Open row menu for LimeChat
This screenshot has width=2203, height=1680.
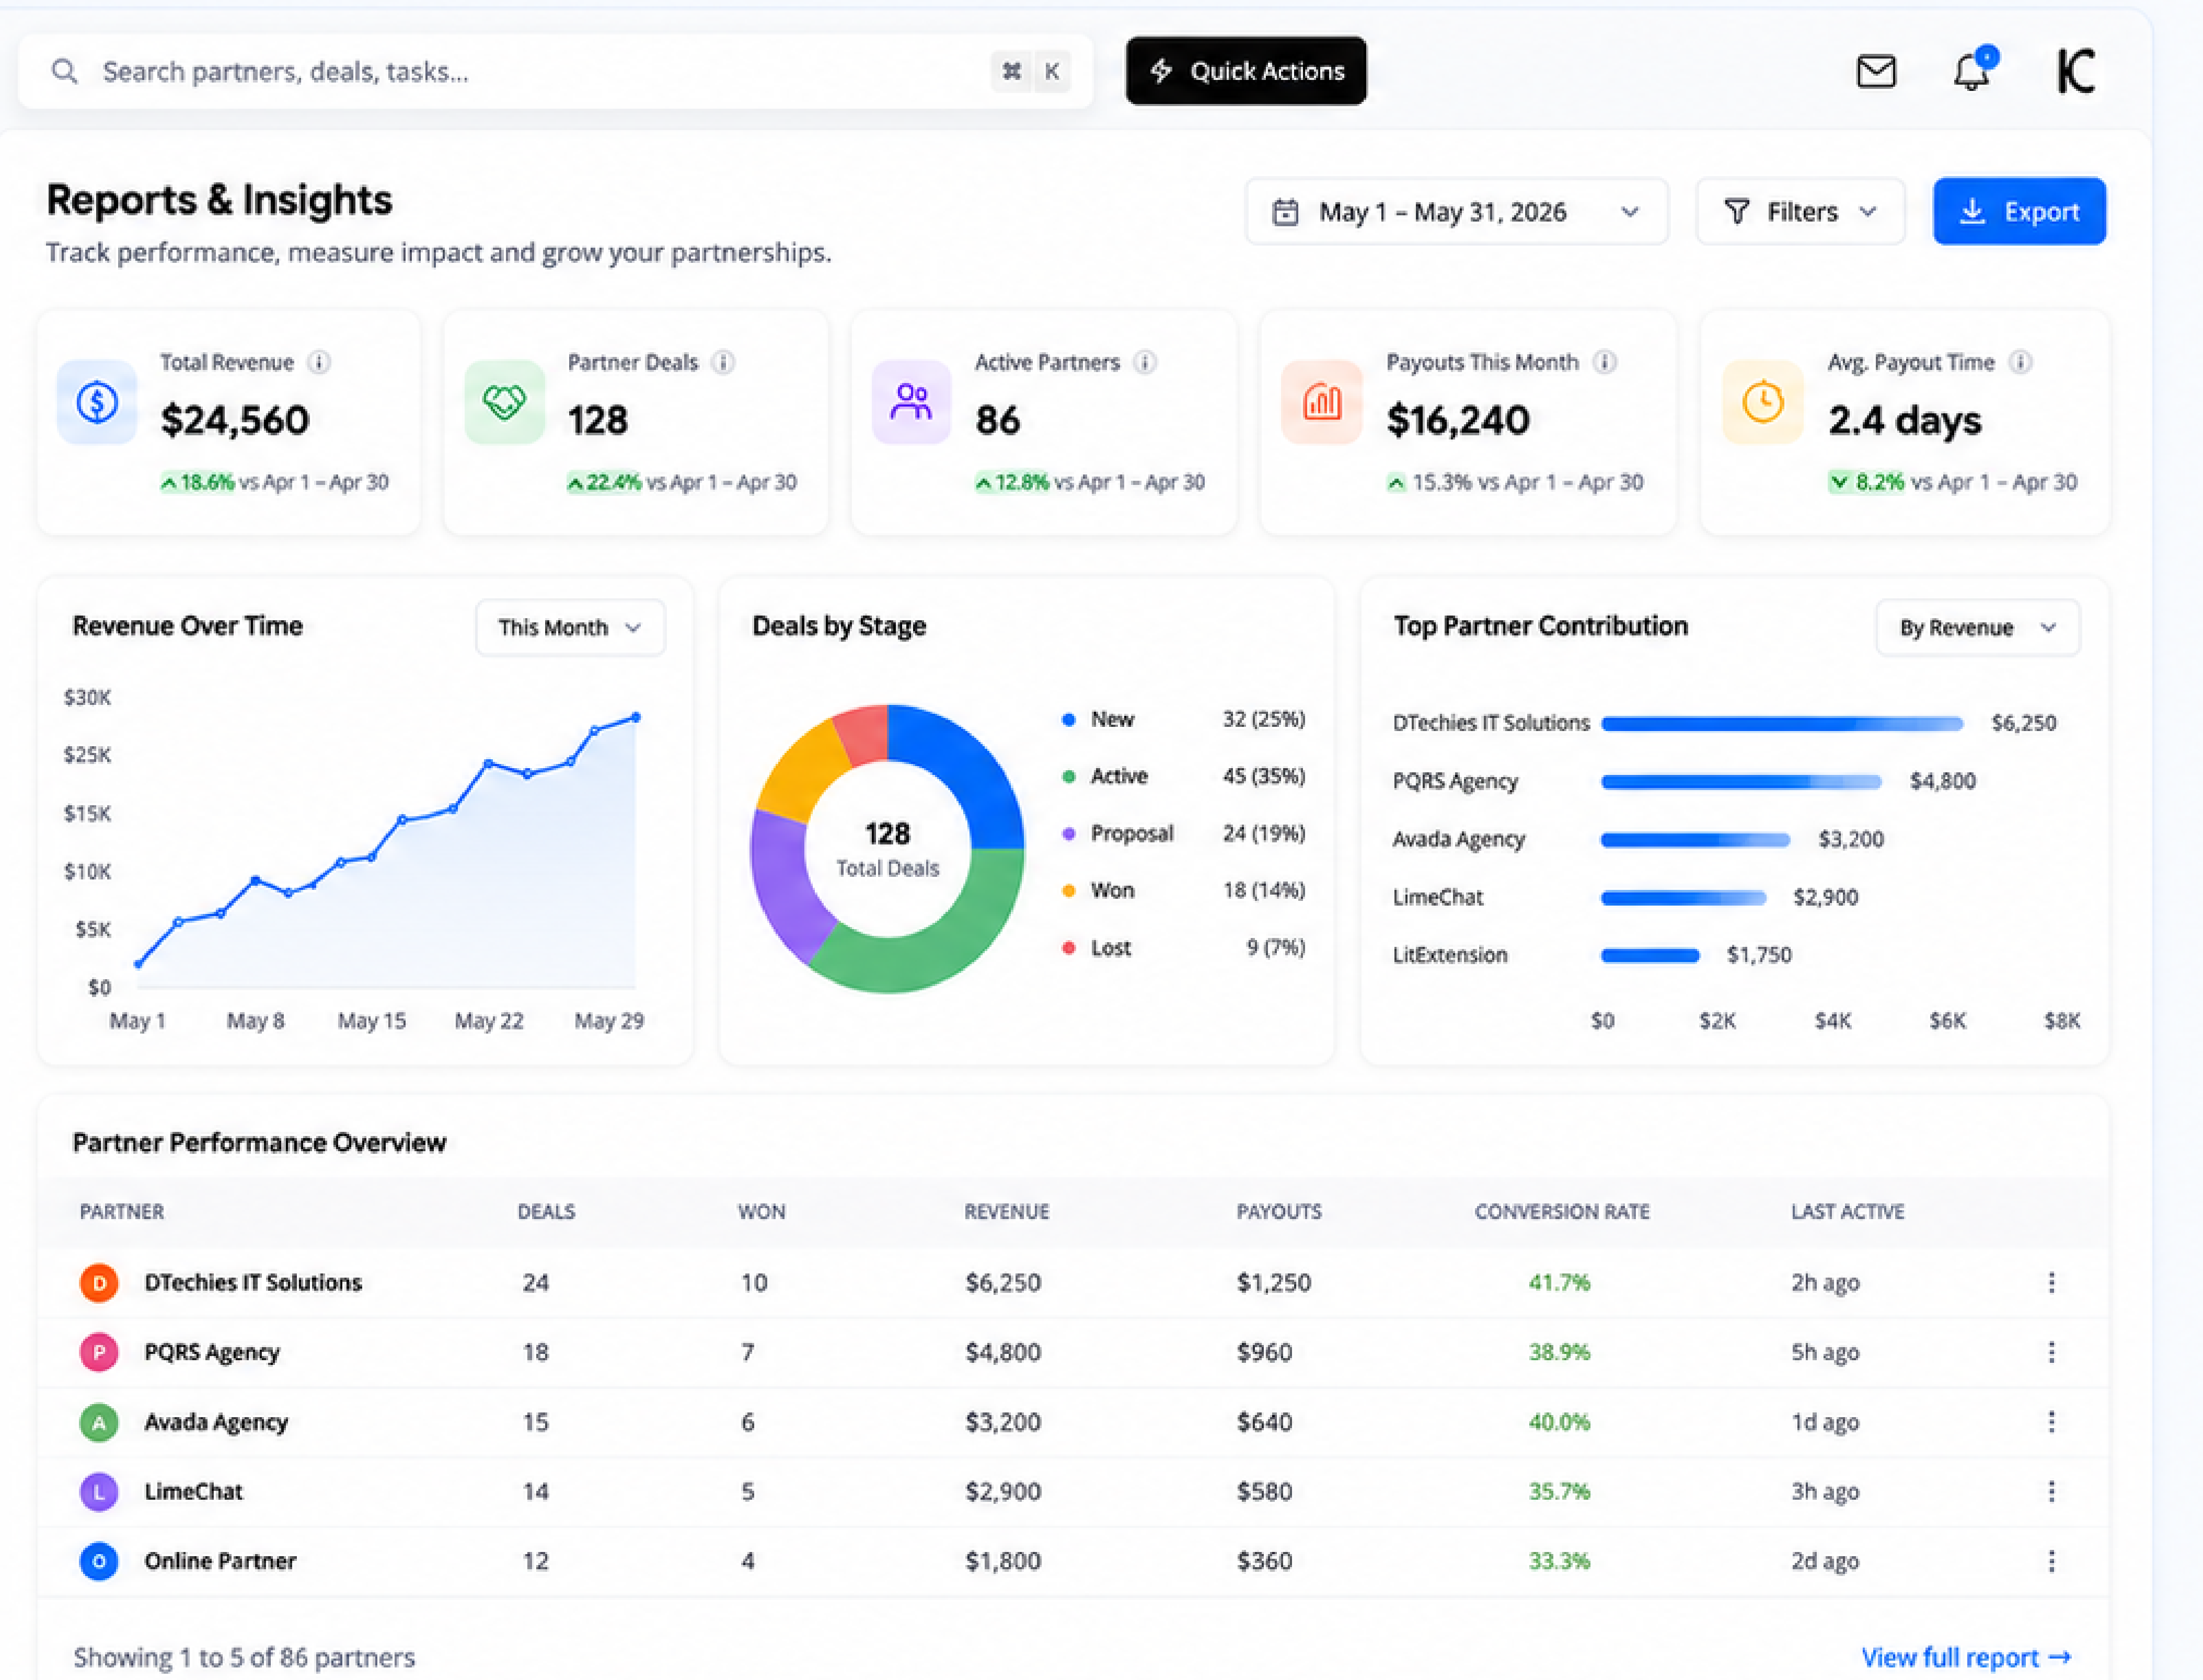click(x=2051, y=1491)
